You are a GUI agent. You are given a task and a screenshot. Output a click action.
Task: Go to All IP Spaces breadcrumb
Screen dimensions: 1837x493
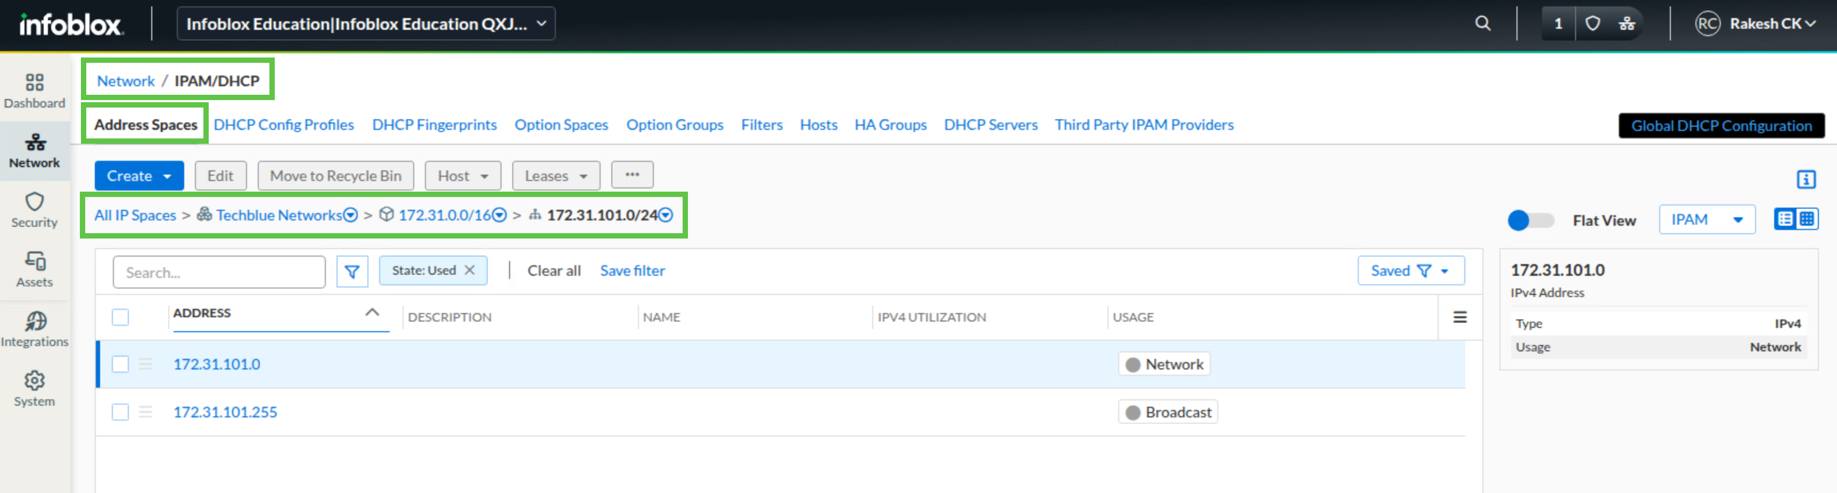pyautogui.click(x=135, y=215)
